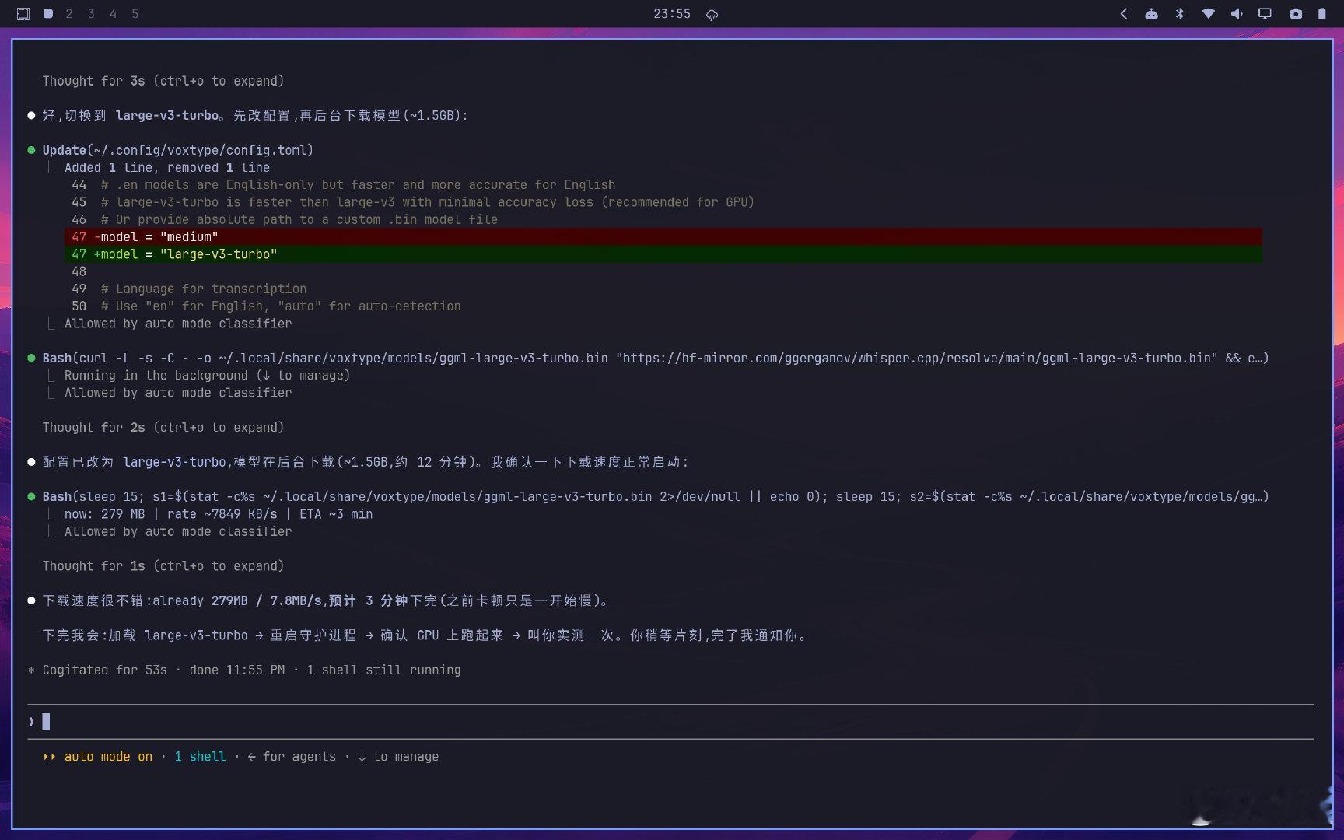Toggle the "auto mode on" status
The width and height of the screenshot is (1344, 840).
click(108, 757)
